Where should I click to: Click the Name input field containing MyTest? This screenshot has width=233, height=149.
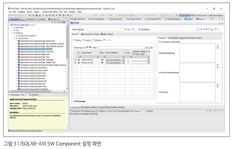(101, 29)
